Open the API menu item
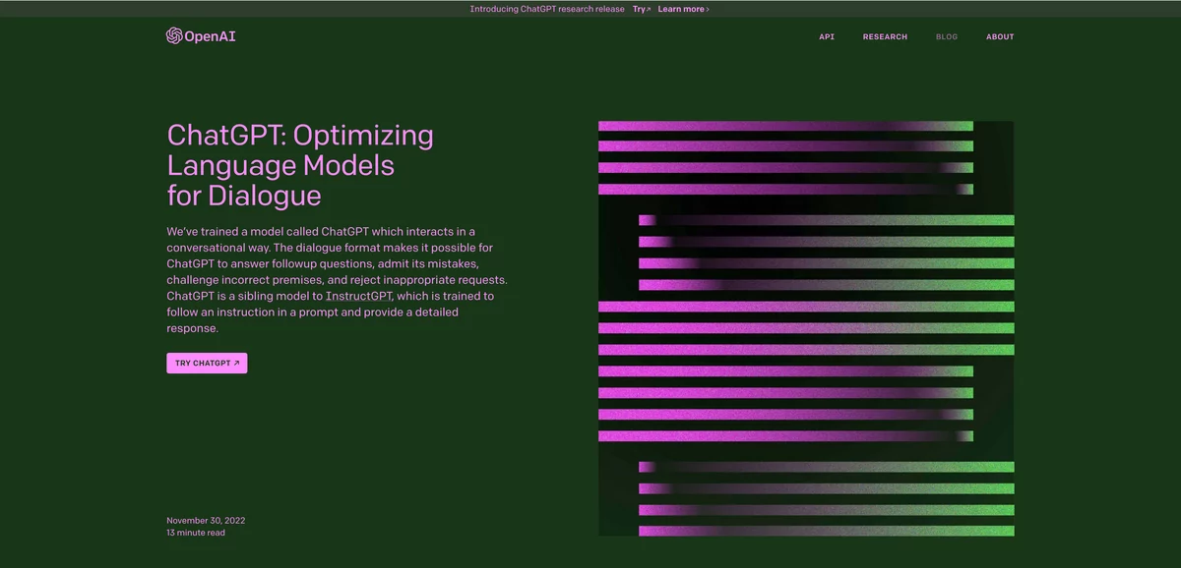The height and width of the screenshot is (568, 1181). (827, 37)
